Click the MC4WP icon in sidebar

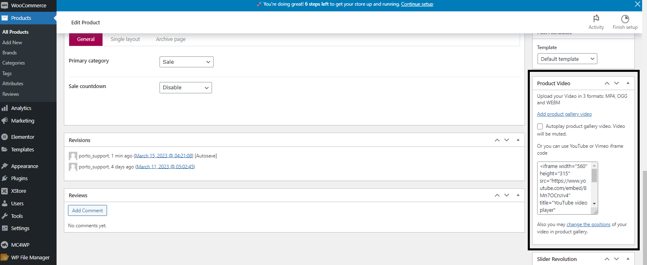4,245
